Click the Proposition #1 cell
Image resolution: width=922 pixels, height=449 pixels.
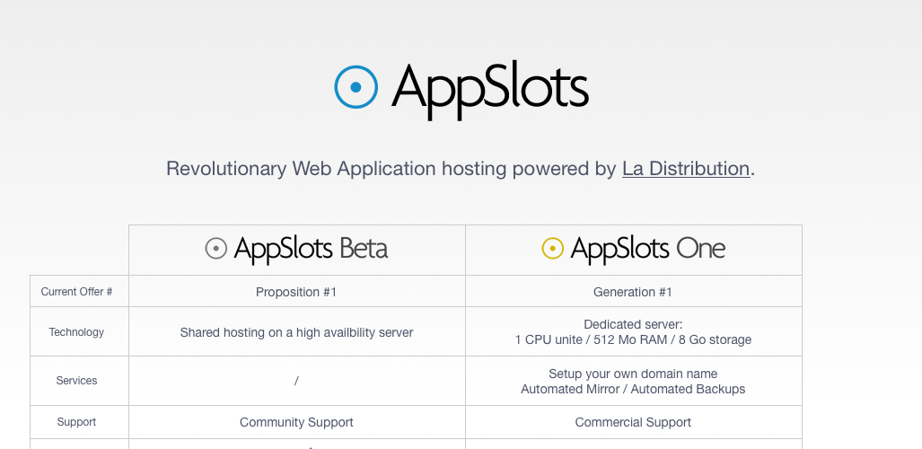click(296, 292)
